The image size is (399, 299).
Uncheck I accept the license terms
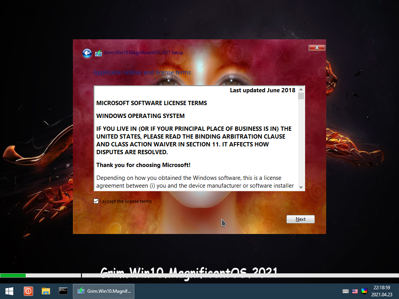tap(96, 201)
